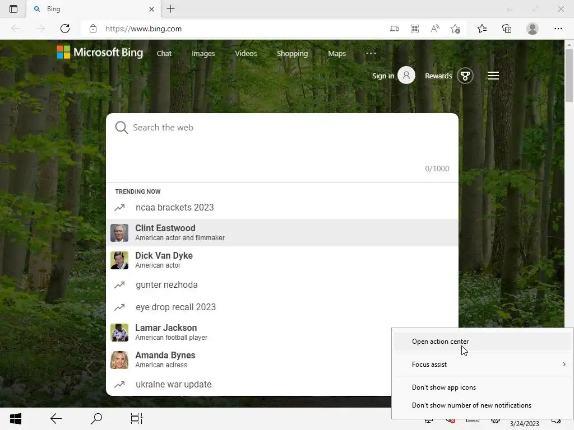574x430 pixels.
Task: Open the browser profile avatar
Action: click(x=533, y=29)
